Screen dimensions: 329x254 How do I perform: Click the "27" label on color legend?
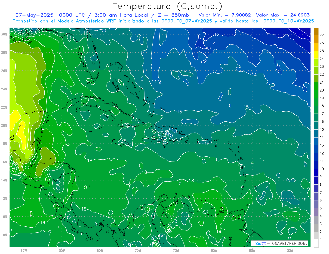tap(322, 35)
